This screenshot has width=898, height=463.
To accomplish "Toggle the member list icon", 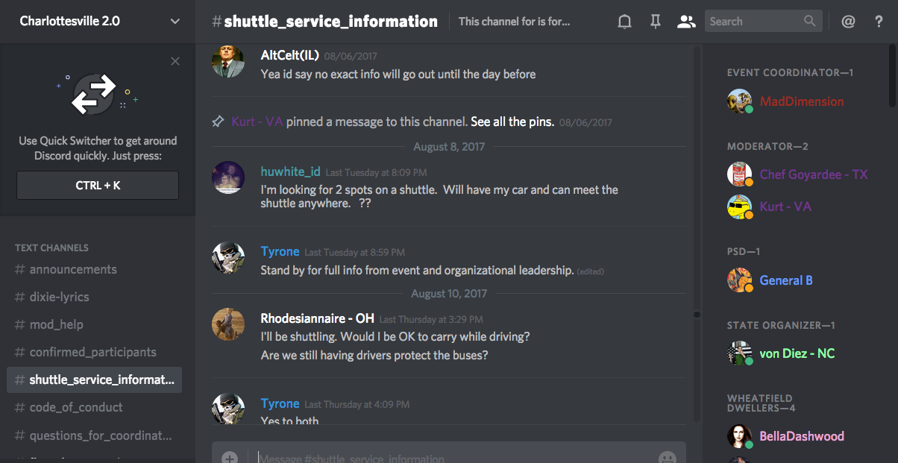I will [686, 22].
